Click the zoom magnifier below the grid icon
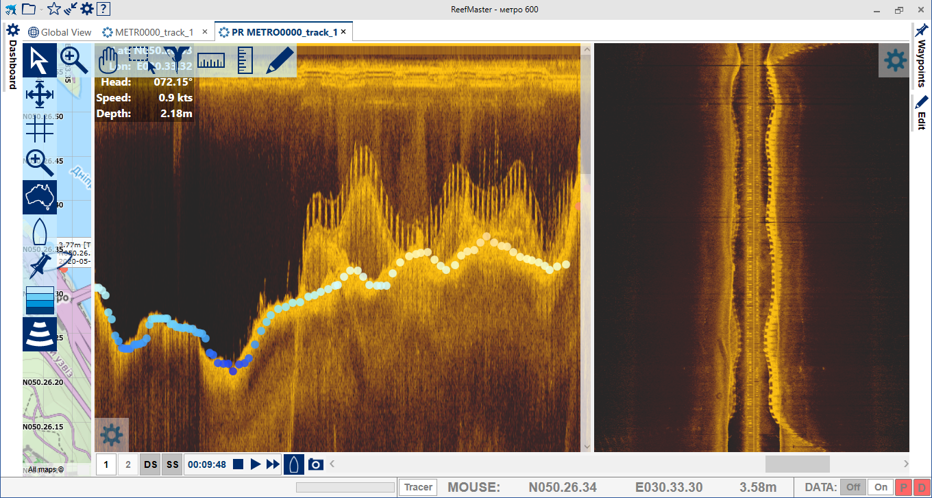 click(x=40, y=162)
